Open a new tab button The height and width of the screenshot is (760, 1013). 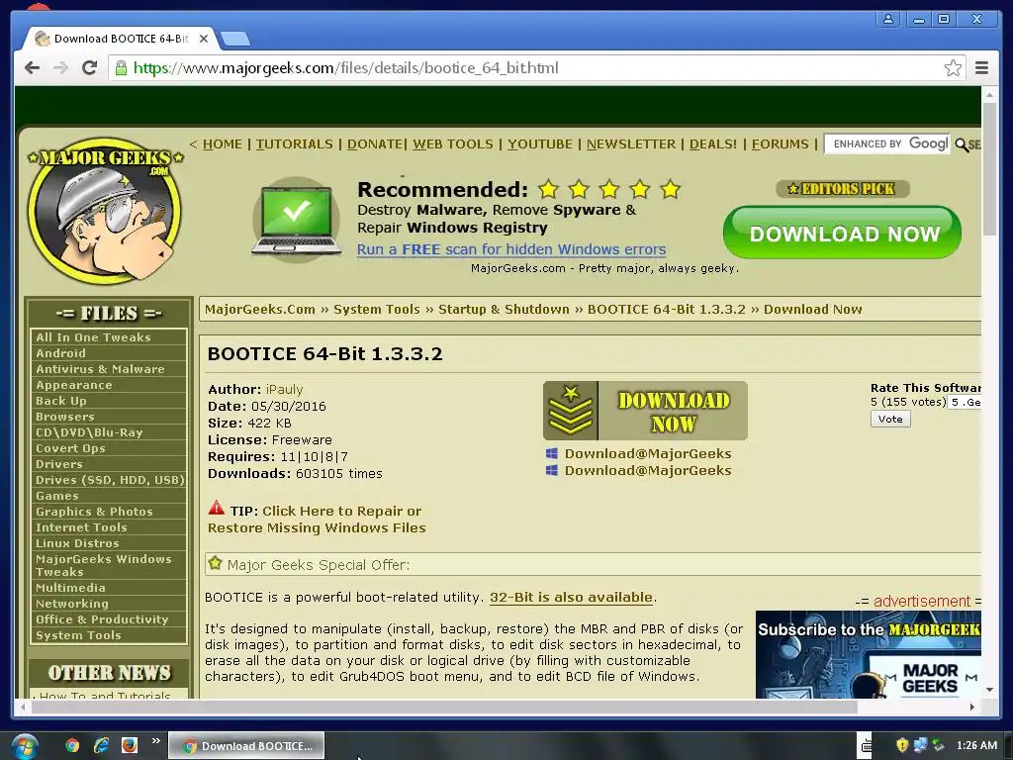point(235,40)
